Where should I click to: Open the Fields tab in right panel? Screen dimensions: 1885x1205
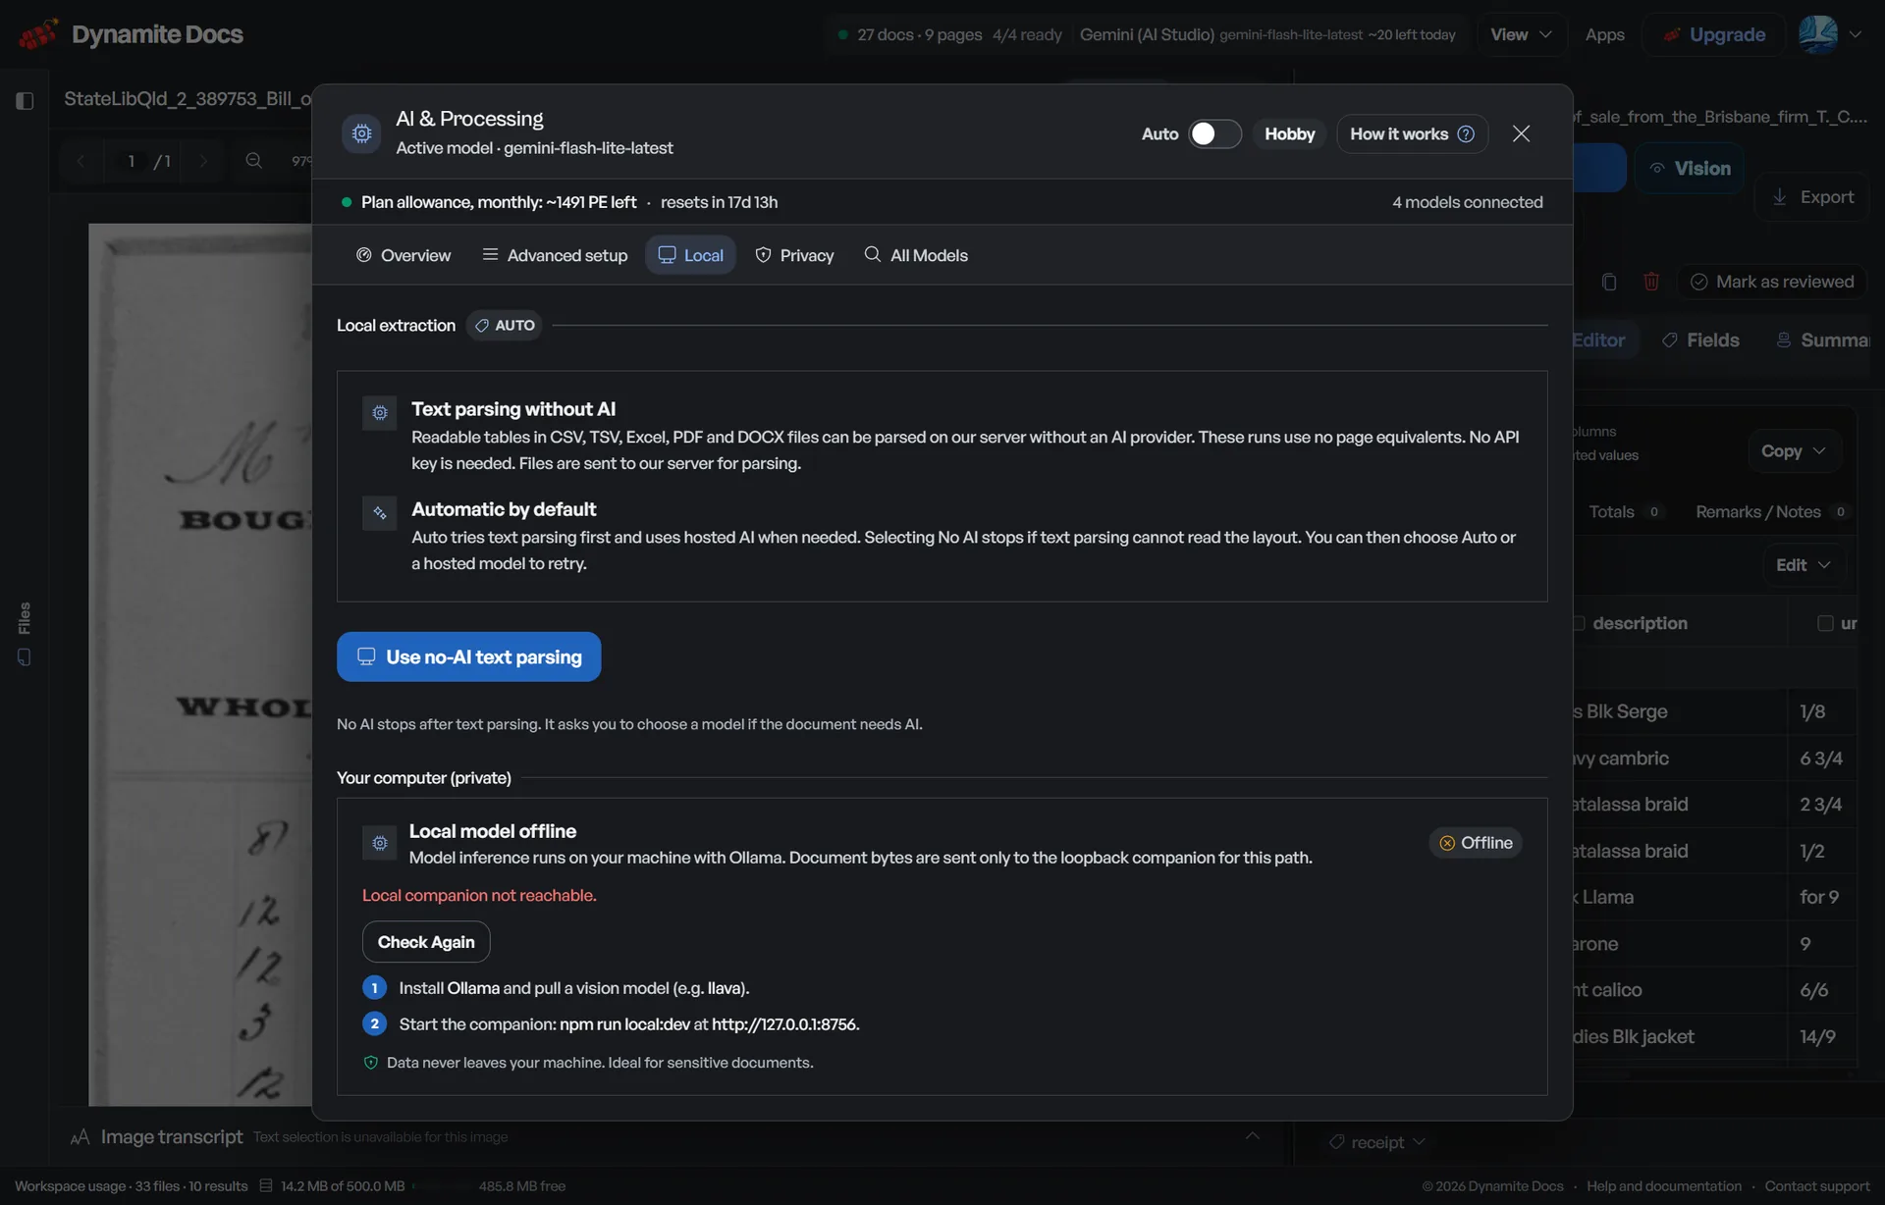[1700, 340]
